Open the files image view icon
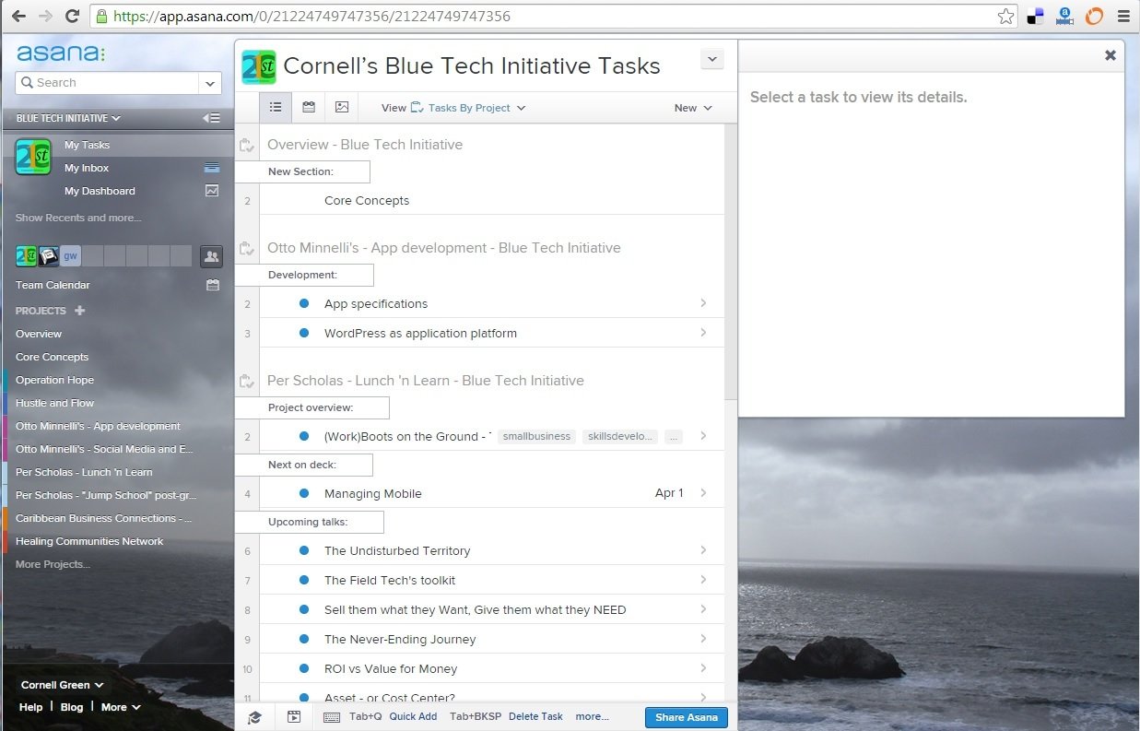The image size is (1140, 731). coord(342,107)
